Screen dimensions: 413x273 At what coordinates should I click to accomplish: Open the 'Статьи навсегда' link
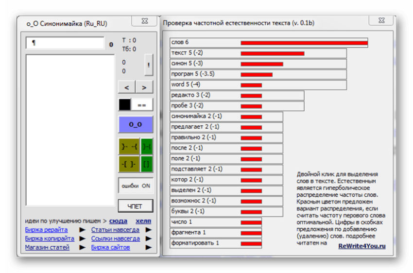pos(115,230)
